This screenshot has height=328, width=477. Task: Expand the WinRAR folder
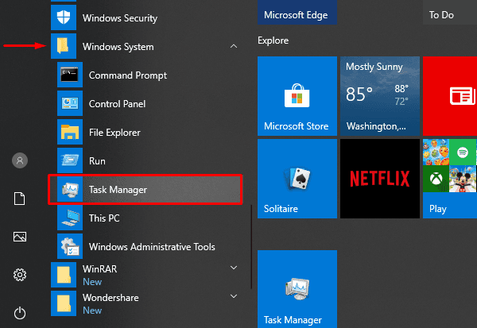coord(233,269)
